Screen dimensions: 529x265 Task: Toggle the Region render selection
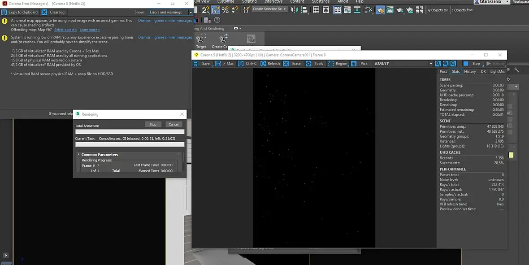[x=338, y=64]
